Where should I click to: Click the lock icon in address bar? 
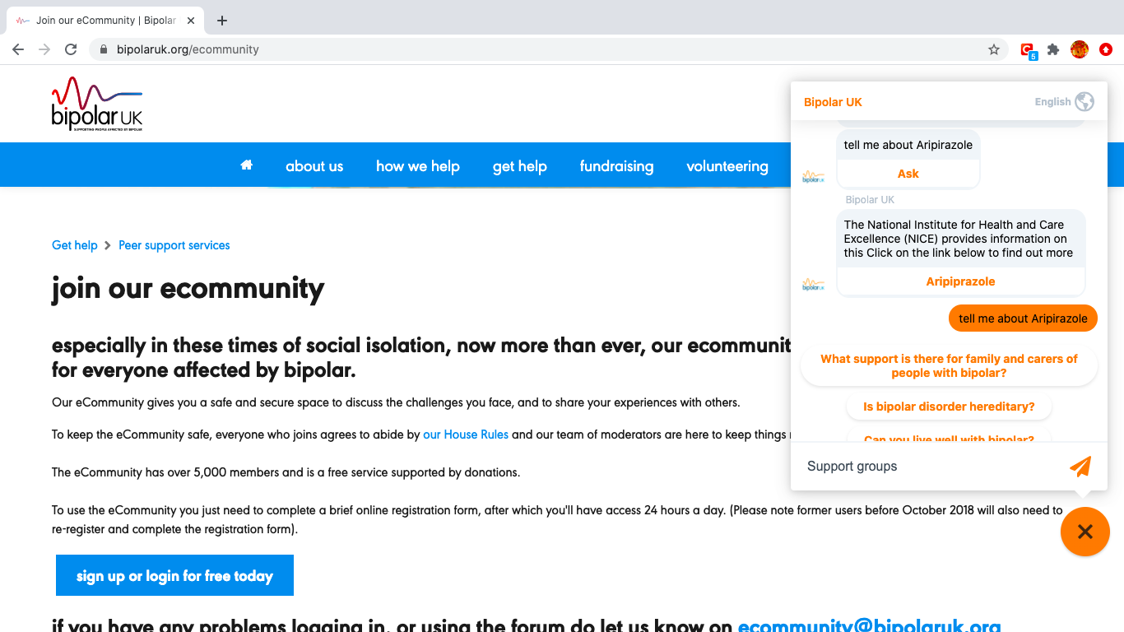tap(104, 49)
